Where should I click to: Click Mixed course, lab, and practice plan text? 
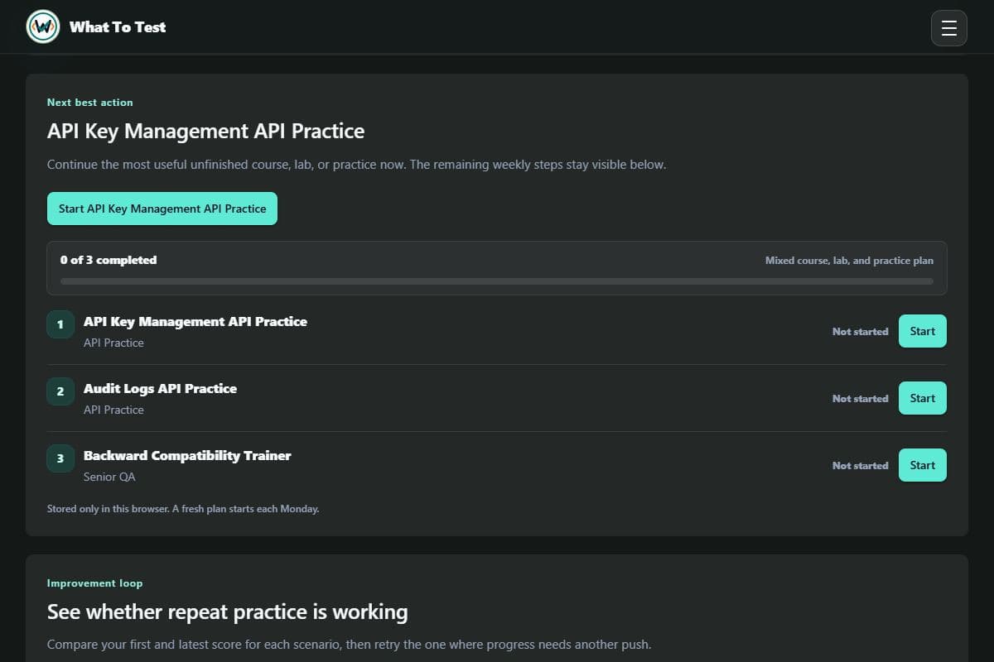849,260
